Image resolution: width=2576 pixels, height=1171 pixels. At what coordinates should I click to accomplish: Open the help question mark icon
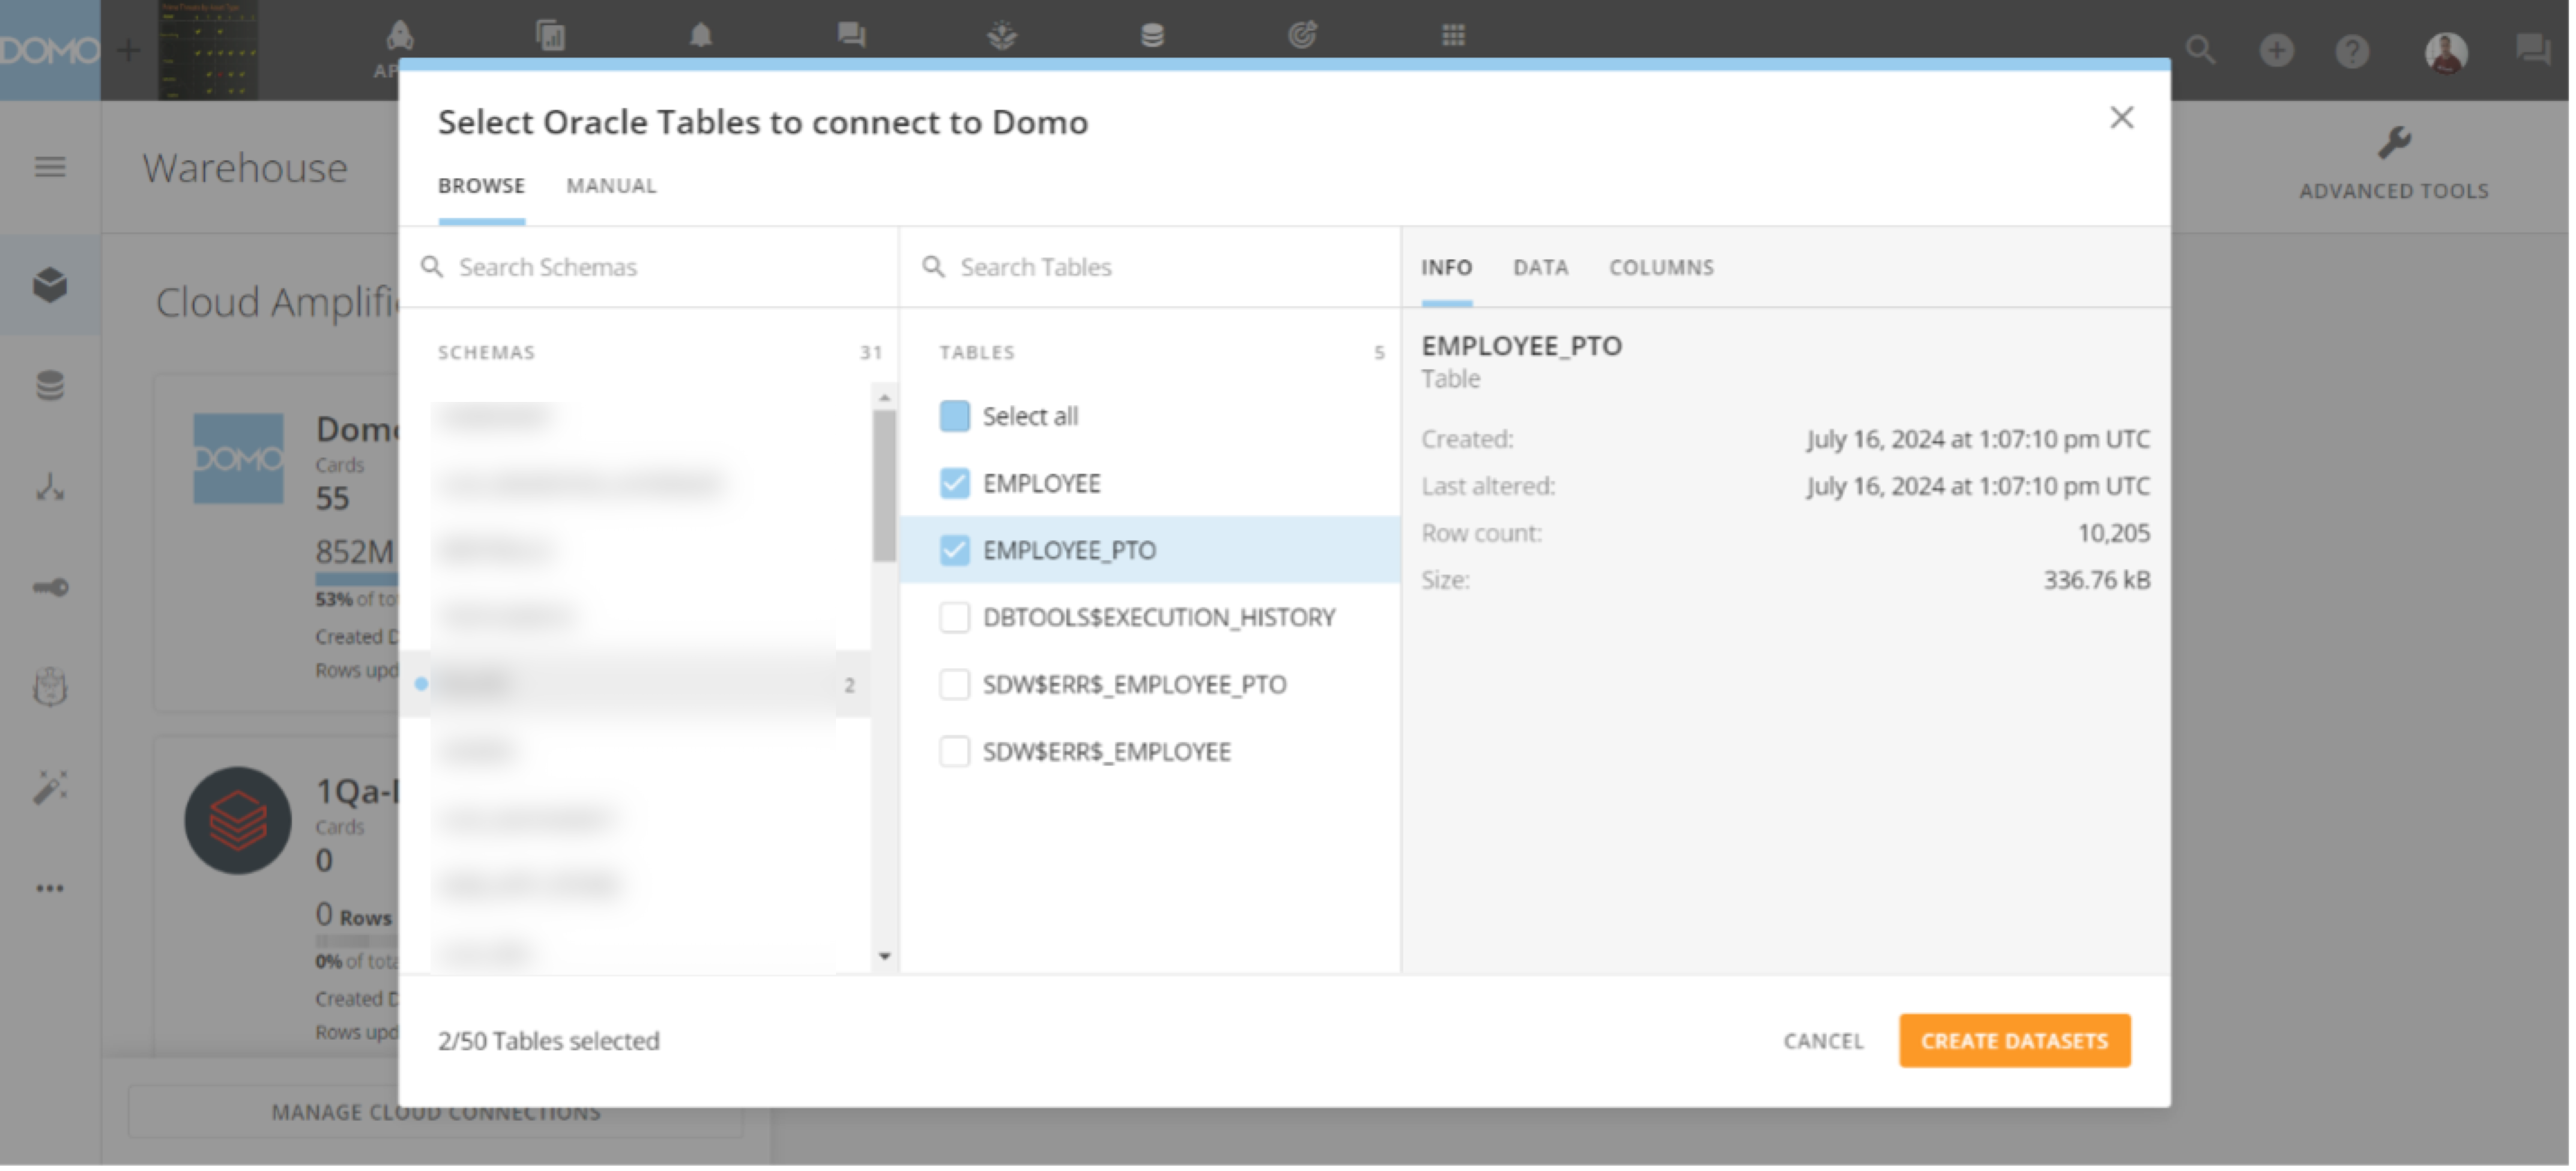click(2352, 51)
